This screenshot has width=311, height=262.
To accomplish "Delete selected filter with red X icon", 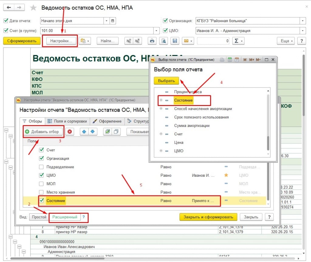I will pyautogui.click(x=70, y=132).
